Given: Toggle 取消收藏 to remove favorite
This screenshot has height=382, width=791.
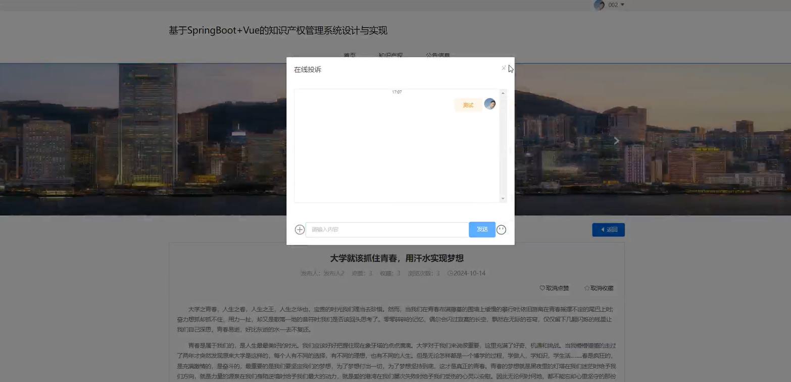Looking at the screenshot, I should coord(601,288).
